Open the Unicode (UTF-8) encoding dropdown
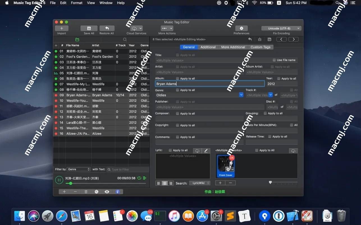361x225 pixels. click(281, 28)
